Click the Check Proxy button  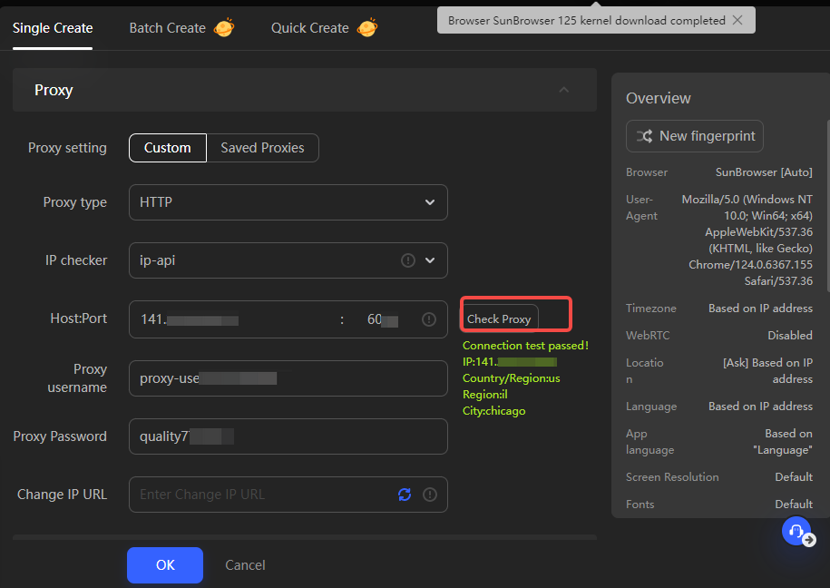tap(499, 319)
